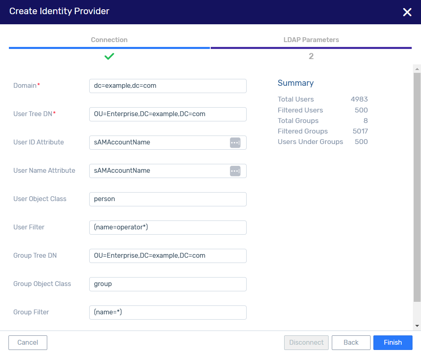Click scrollbar down arrow

click(417, 326)
